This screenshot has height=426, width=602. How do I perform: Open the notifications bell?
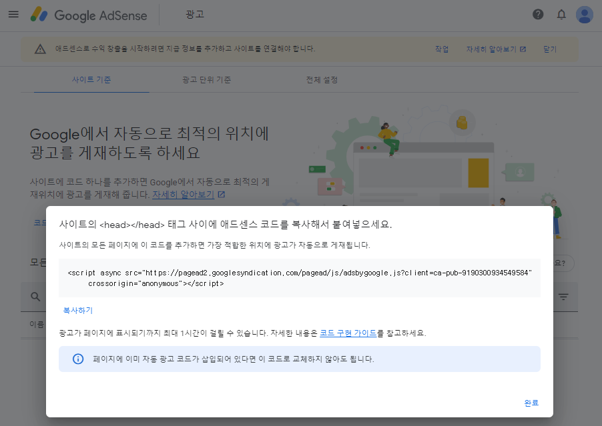[x=561, y=15]
